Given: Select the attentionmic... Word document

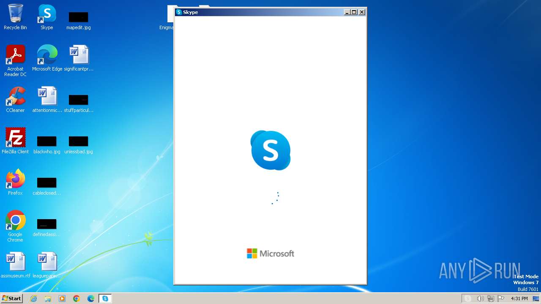Looking at the screenshot, I should coord(47,100).
